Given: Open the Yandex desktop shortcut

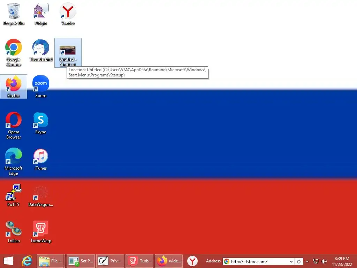Looking at the screenshot, I should point(68,14).
